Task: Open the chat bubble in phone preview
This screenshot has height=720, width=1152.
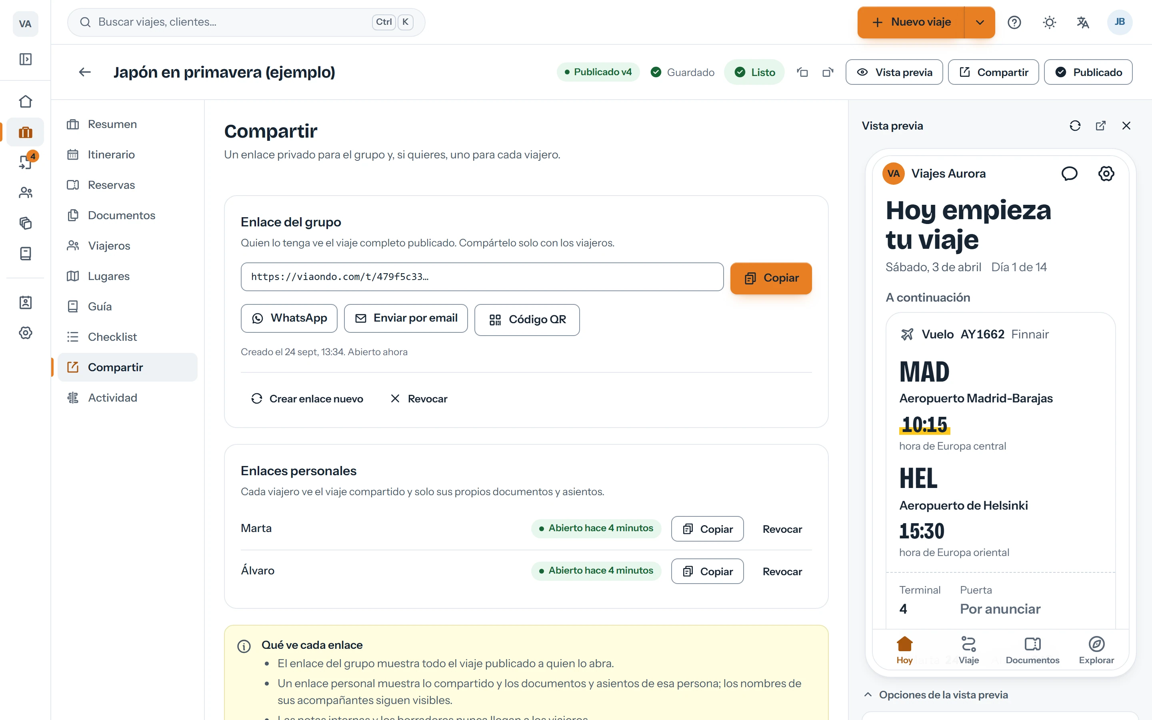Action: pyautogui.click(x=1069, y=173)
